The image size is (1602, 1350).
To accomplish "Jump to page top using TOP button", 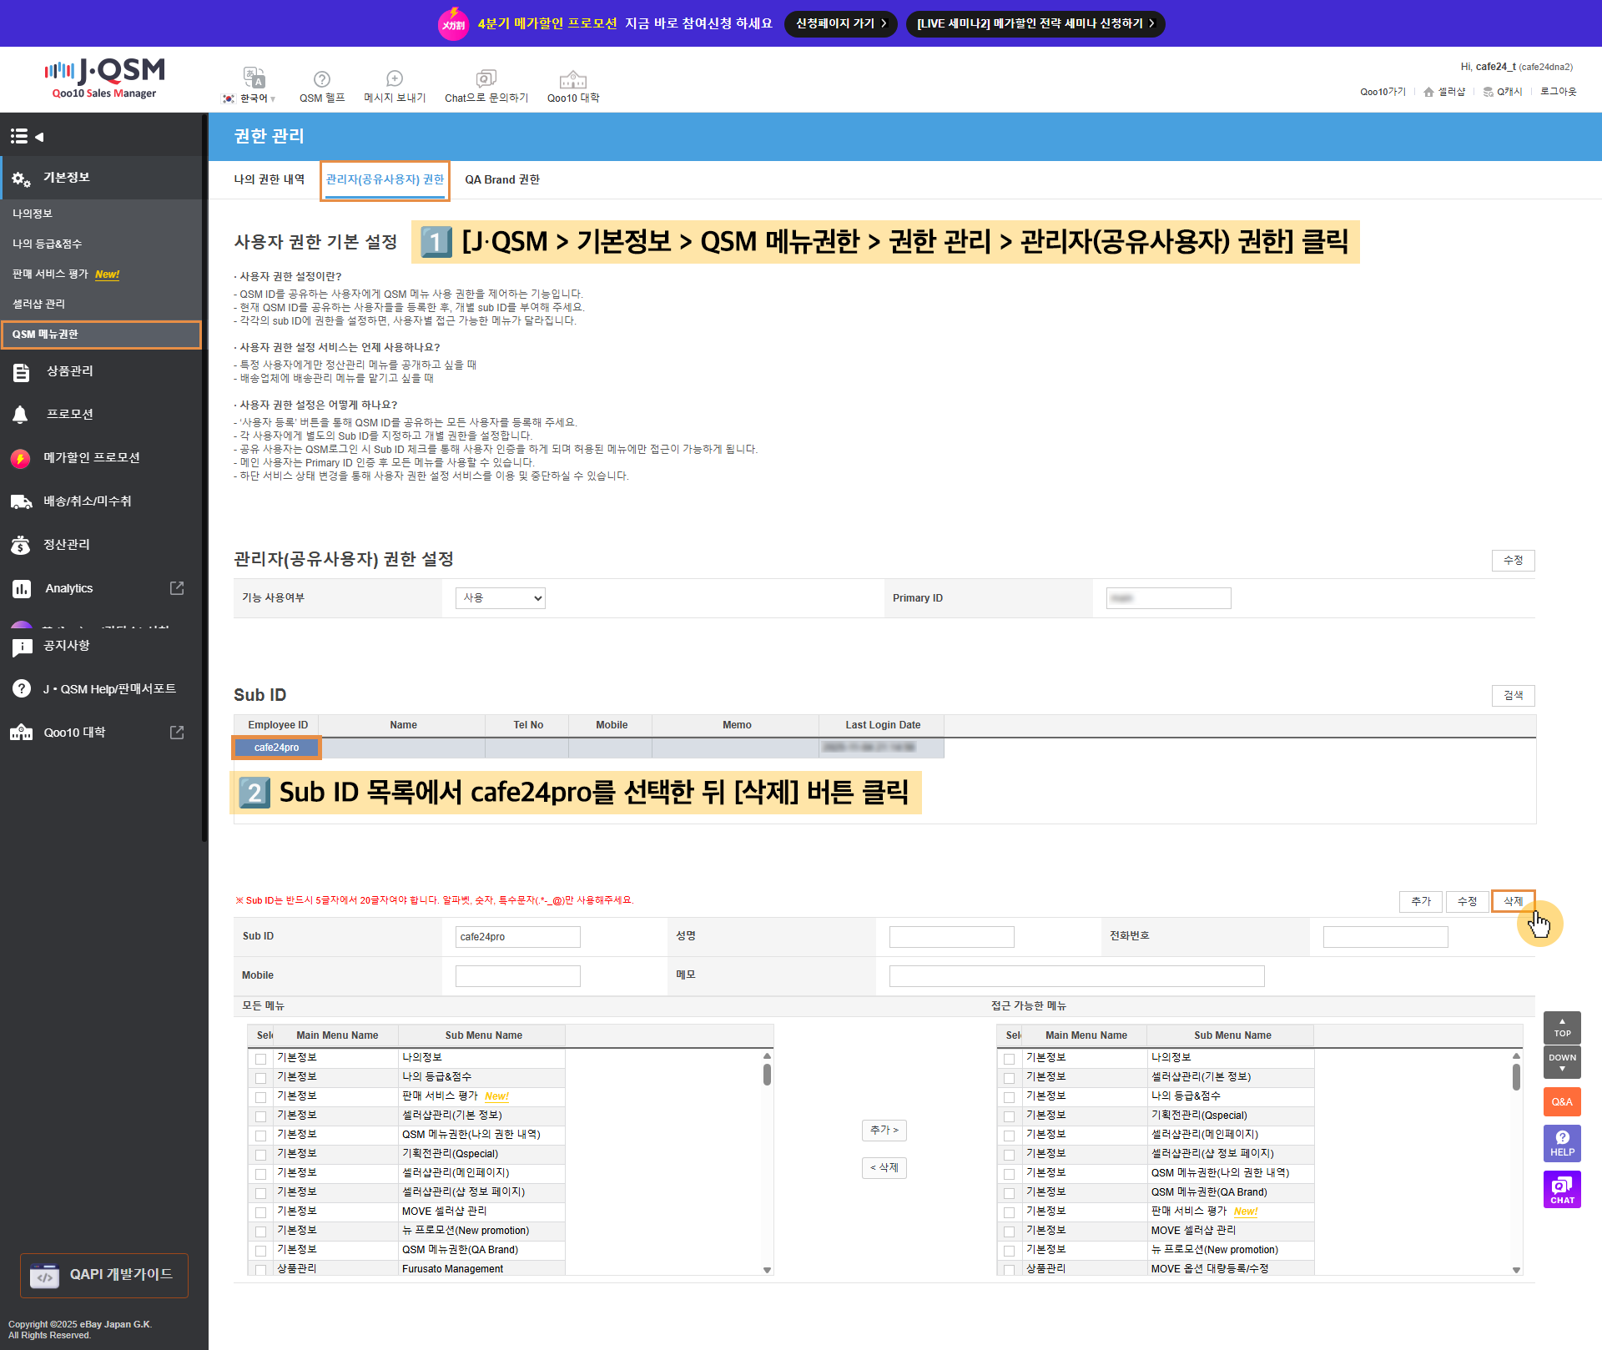I will pyautogui.click(x=1561, y=1028).
